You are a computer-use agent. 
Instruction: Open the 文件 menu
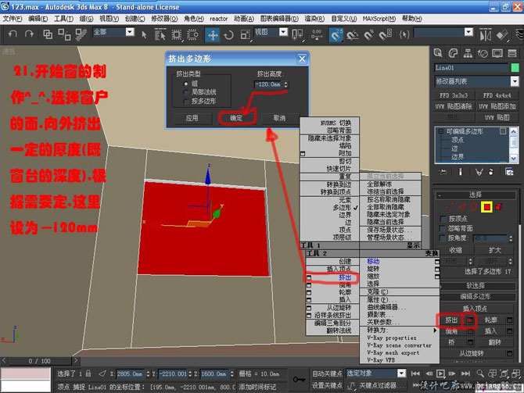[13, 19]
